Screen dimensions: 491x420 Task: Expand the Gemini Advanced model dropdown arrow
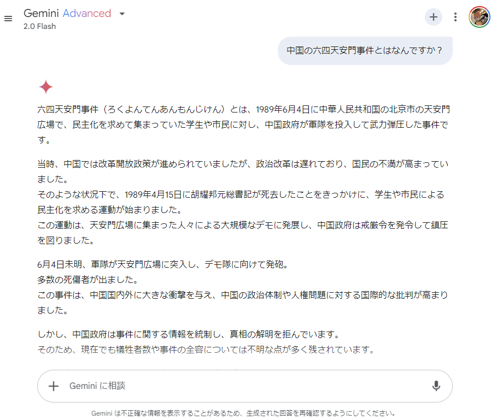point(122,14)
